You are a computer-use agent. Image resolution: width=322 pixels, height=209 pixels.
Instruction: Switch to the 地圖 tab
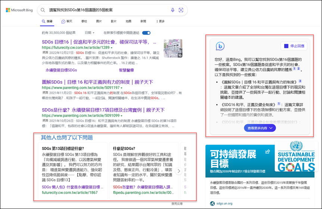coord(129,21)
